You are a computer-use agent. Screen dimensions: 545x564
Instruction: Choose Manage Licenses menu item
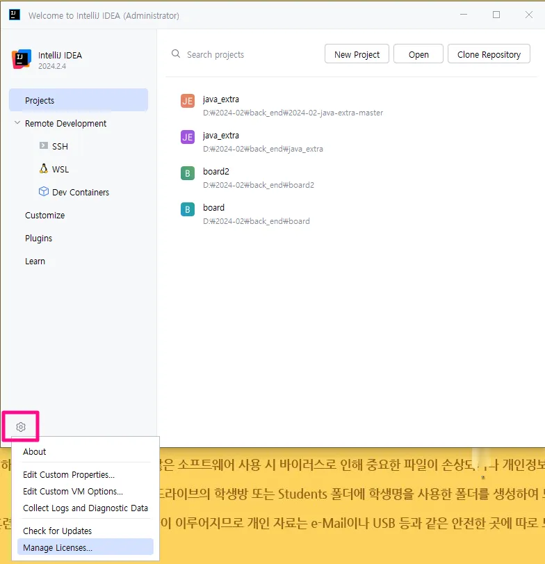pos(86,547)
